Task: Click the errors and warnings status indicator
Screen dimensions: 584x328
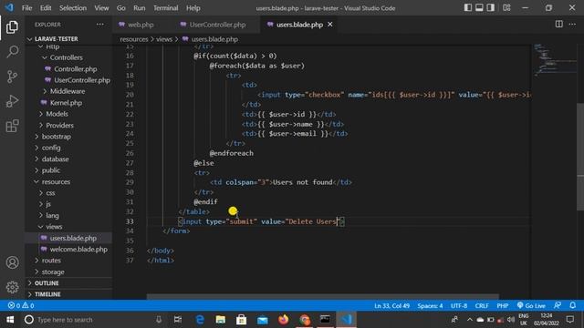Action: [x=21, y=305]
